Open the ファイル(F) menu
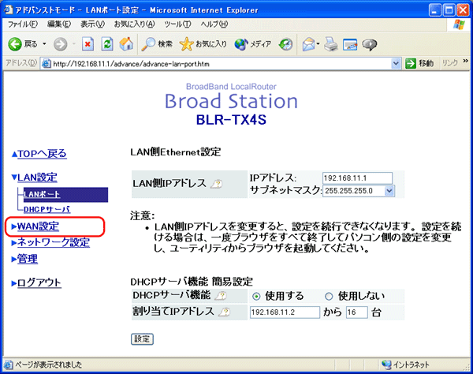 [x=23, y=24]
